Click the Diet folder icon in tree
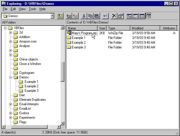This screenshot has height=136, width=180. click(15, 95)
